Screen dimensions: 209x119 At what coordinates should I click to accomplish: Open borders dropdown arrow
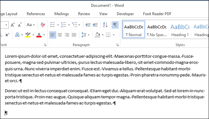coord(114,35)
